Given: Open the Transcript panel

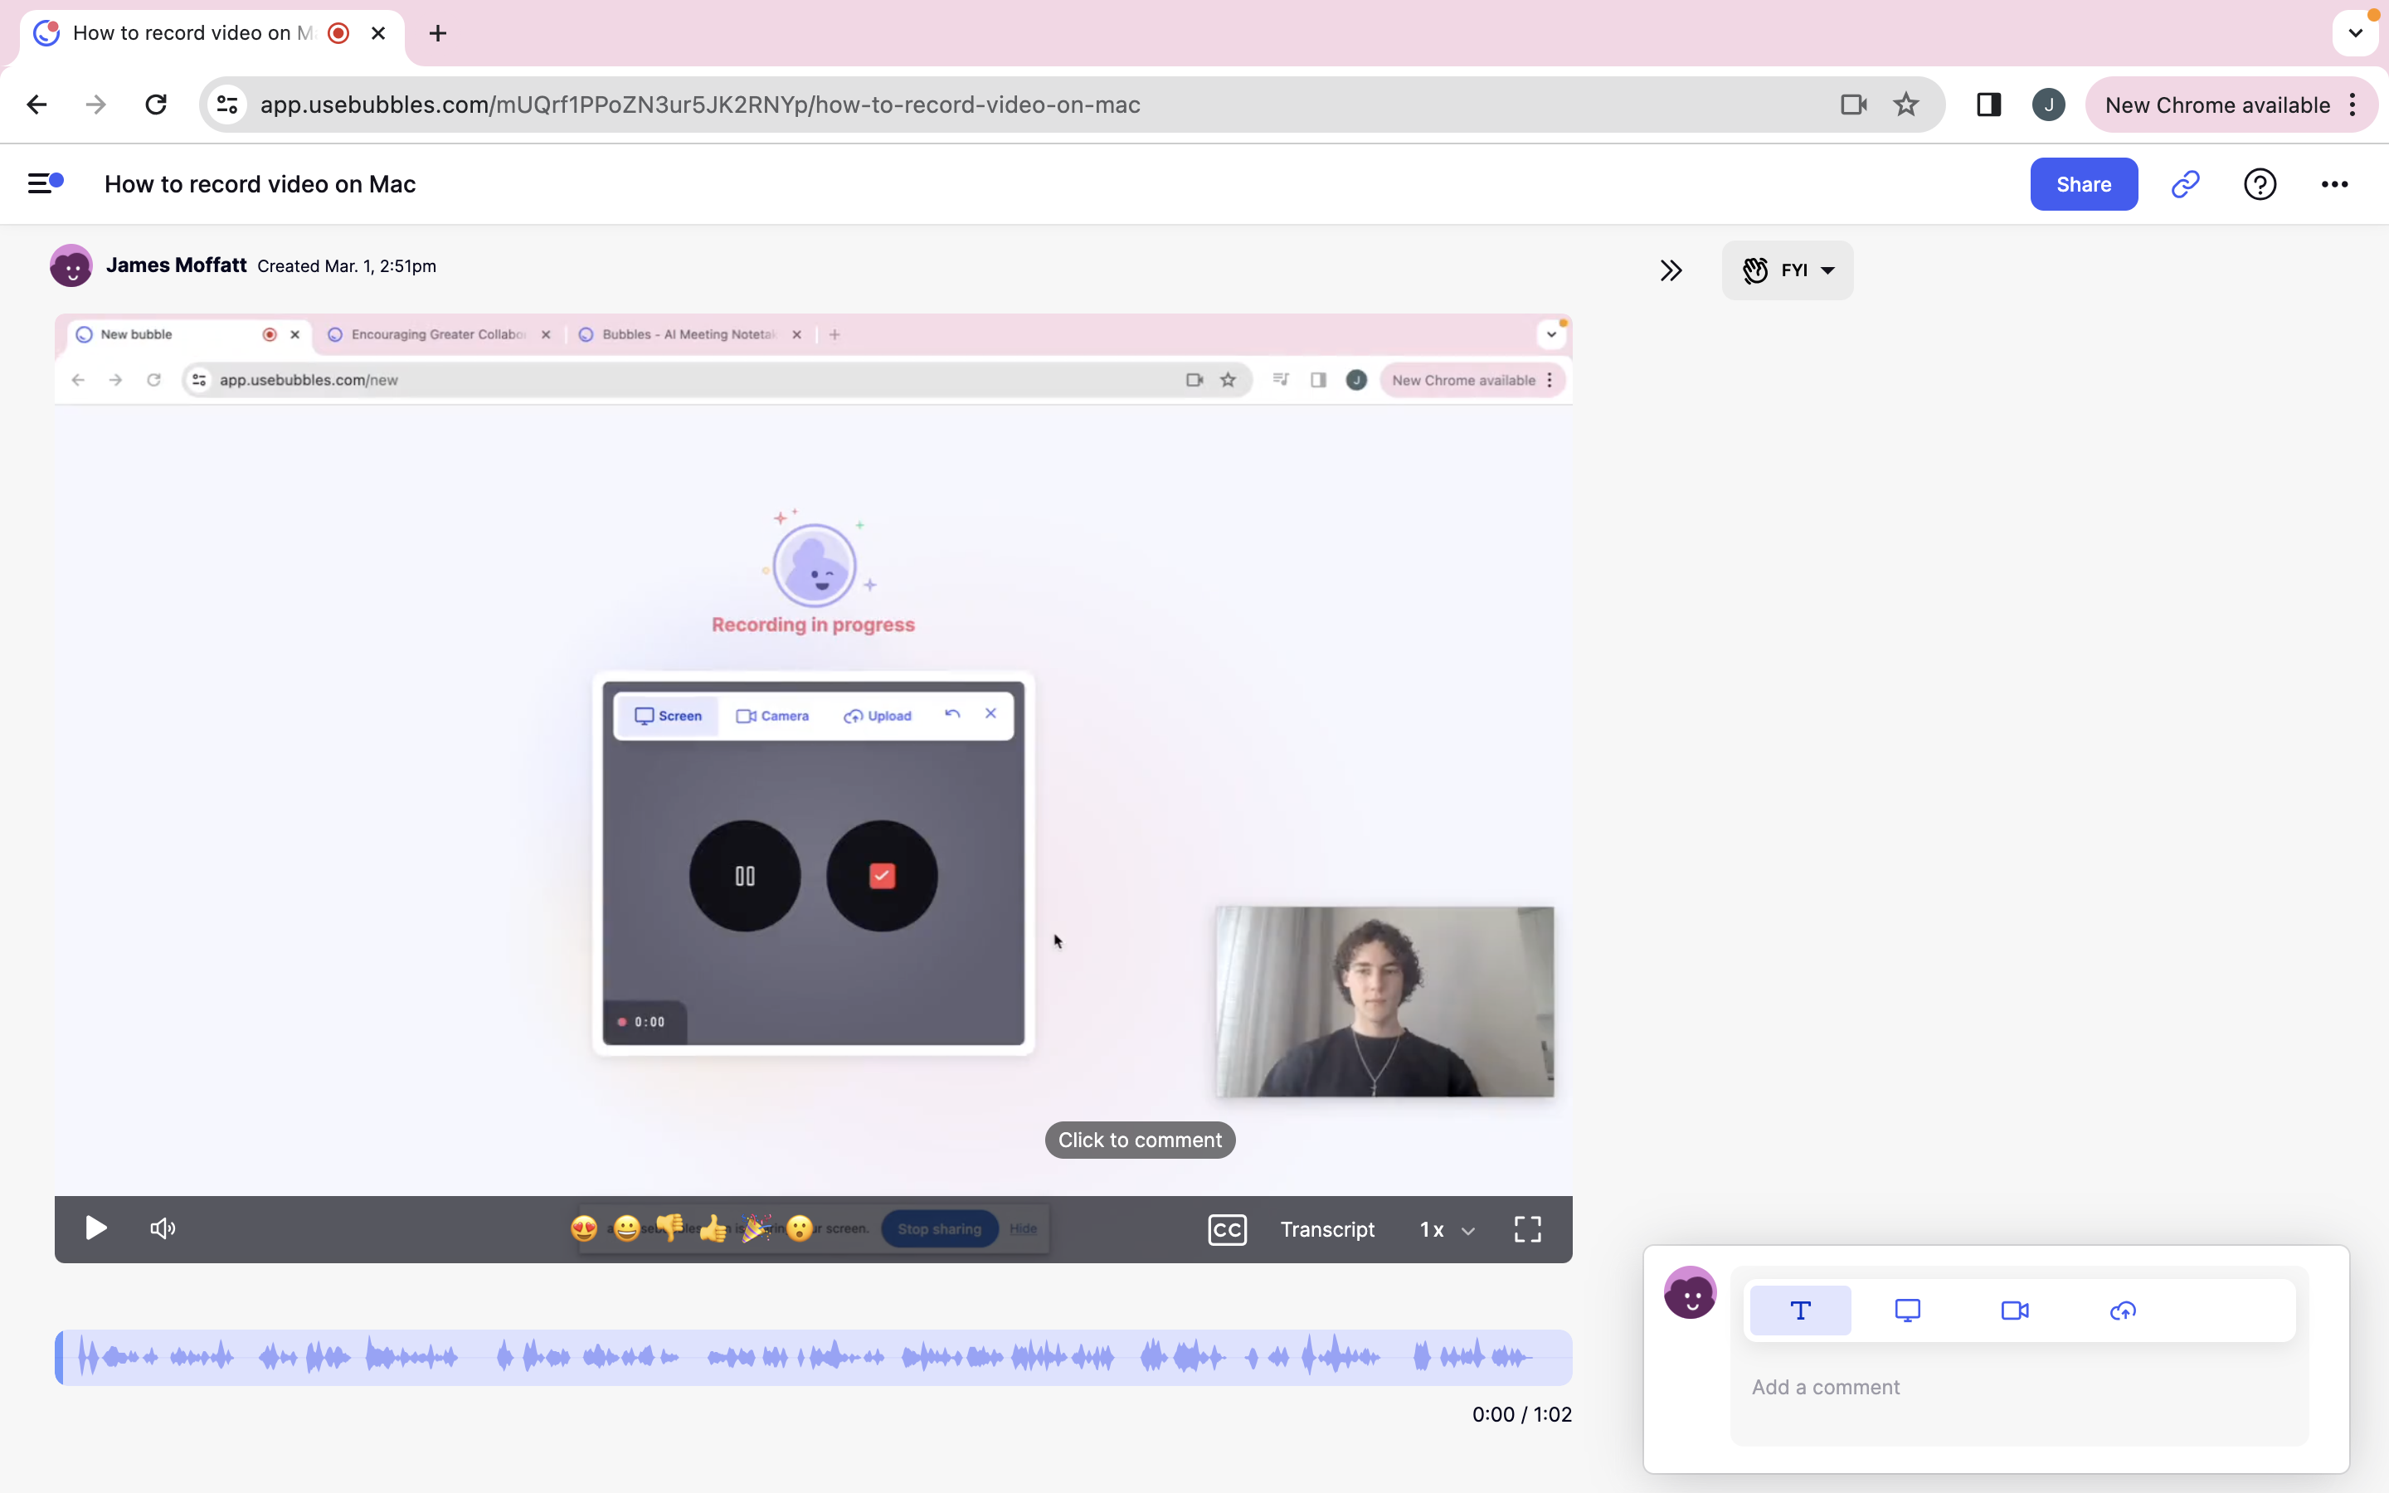Looking at the screenshot, I should [x=1326, y=1229].
